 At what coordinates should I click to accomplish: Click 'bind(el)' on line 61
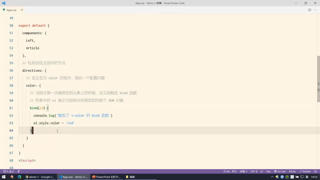tap(37, 108)
